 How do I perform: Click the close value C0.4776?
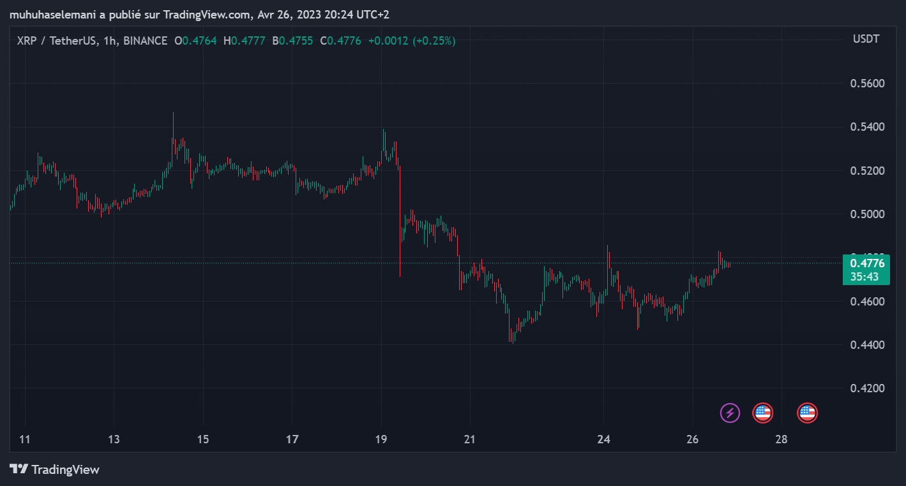pos(340,41)
